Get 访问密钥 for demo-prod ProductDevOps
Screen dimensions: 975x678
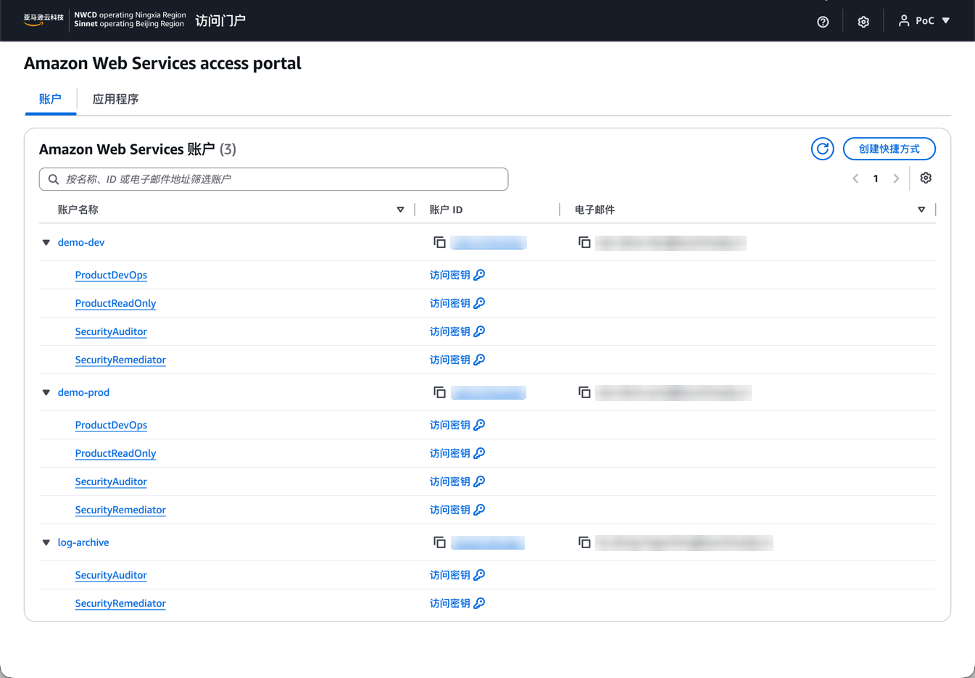tap(457, 425)
